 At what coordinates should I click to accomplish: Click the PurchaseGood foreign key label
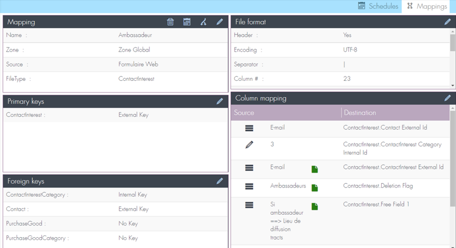click(x=25, y=224)
